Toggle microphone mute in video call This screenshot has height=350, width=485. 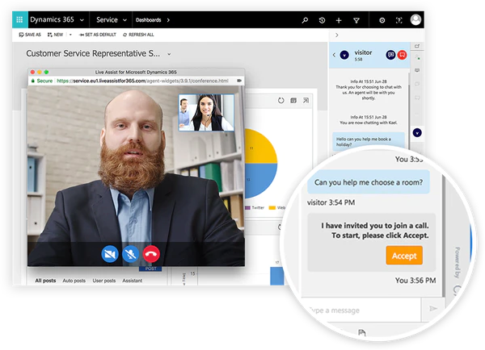pyautogui.click(x=130, y=254)
